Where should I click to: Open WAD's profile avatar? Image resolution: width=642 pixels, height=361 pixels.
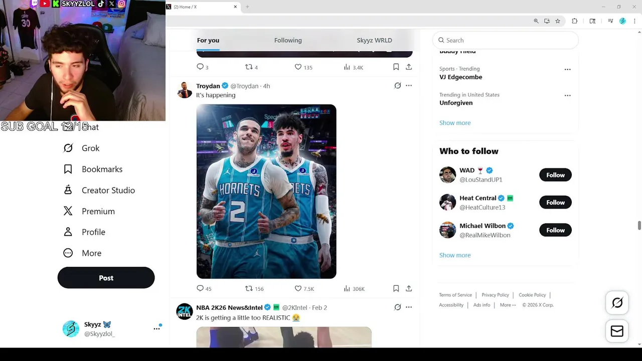point(447,174)
